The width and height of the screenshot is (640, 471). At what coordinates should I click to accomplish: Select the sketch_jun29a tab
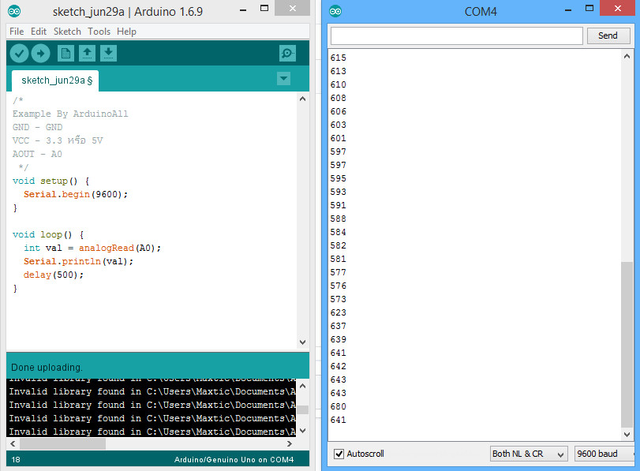coord(55,80)
